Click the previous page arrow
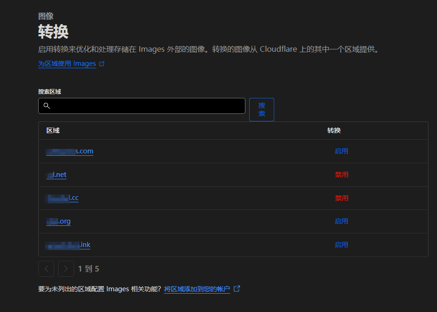This screenshot has height=312, width=437. (x=46, y=268)
